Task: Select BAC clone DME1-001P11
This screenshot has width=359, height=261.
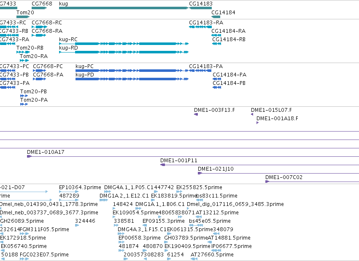Action: pyautogui.click(x=259, y=165)
